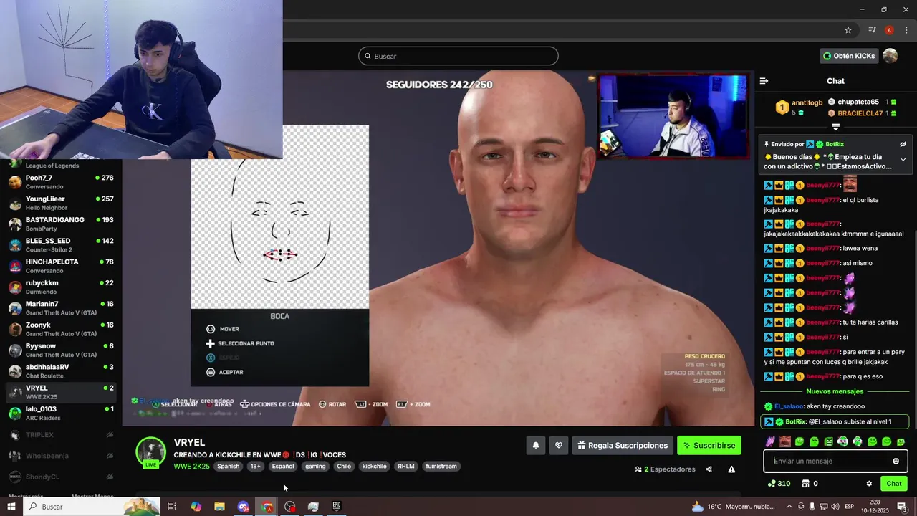Open Epic Games Launcher taskbar icon

coord(337,507)
